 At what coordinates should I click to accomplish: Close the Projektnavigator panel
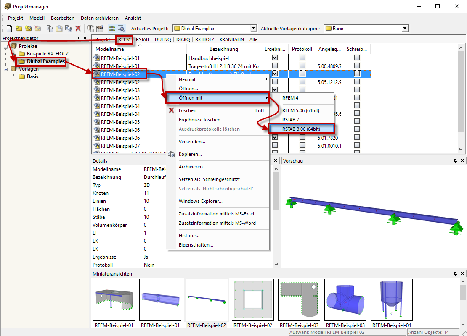pyautogui.click(x=85, y=38)
